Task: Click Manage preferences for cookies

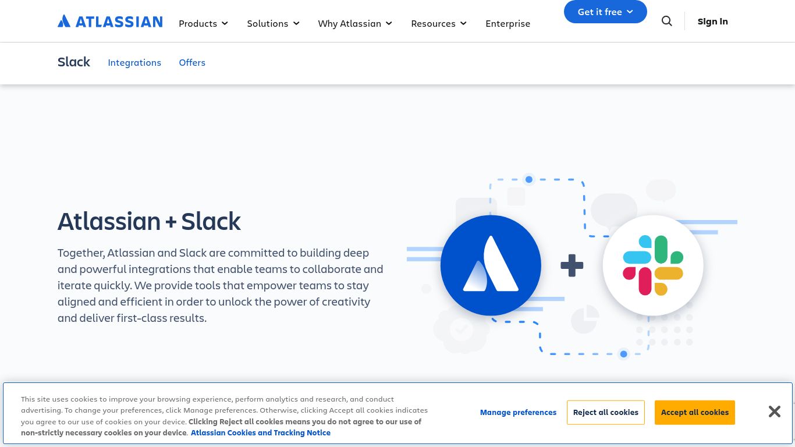Action: [x=518, y=412]
